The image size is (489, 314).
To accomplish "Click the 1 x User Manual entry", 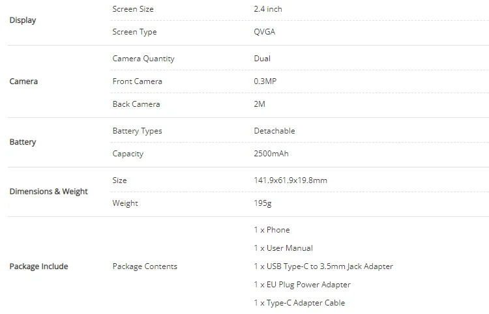I will coord(283,248).
